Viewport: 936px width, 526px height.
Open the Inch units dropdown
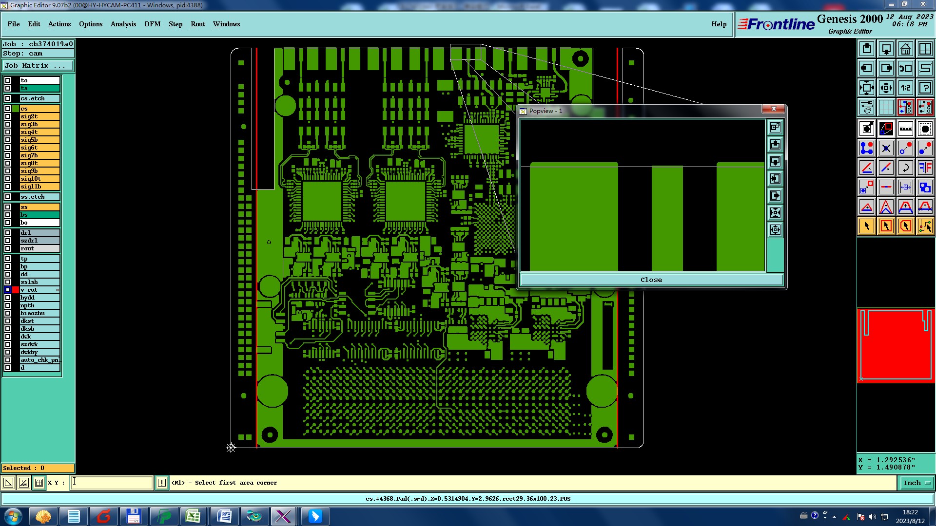pos(916,483)
